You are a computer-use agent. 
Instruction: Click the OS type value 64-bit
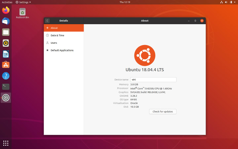134,99
